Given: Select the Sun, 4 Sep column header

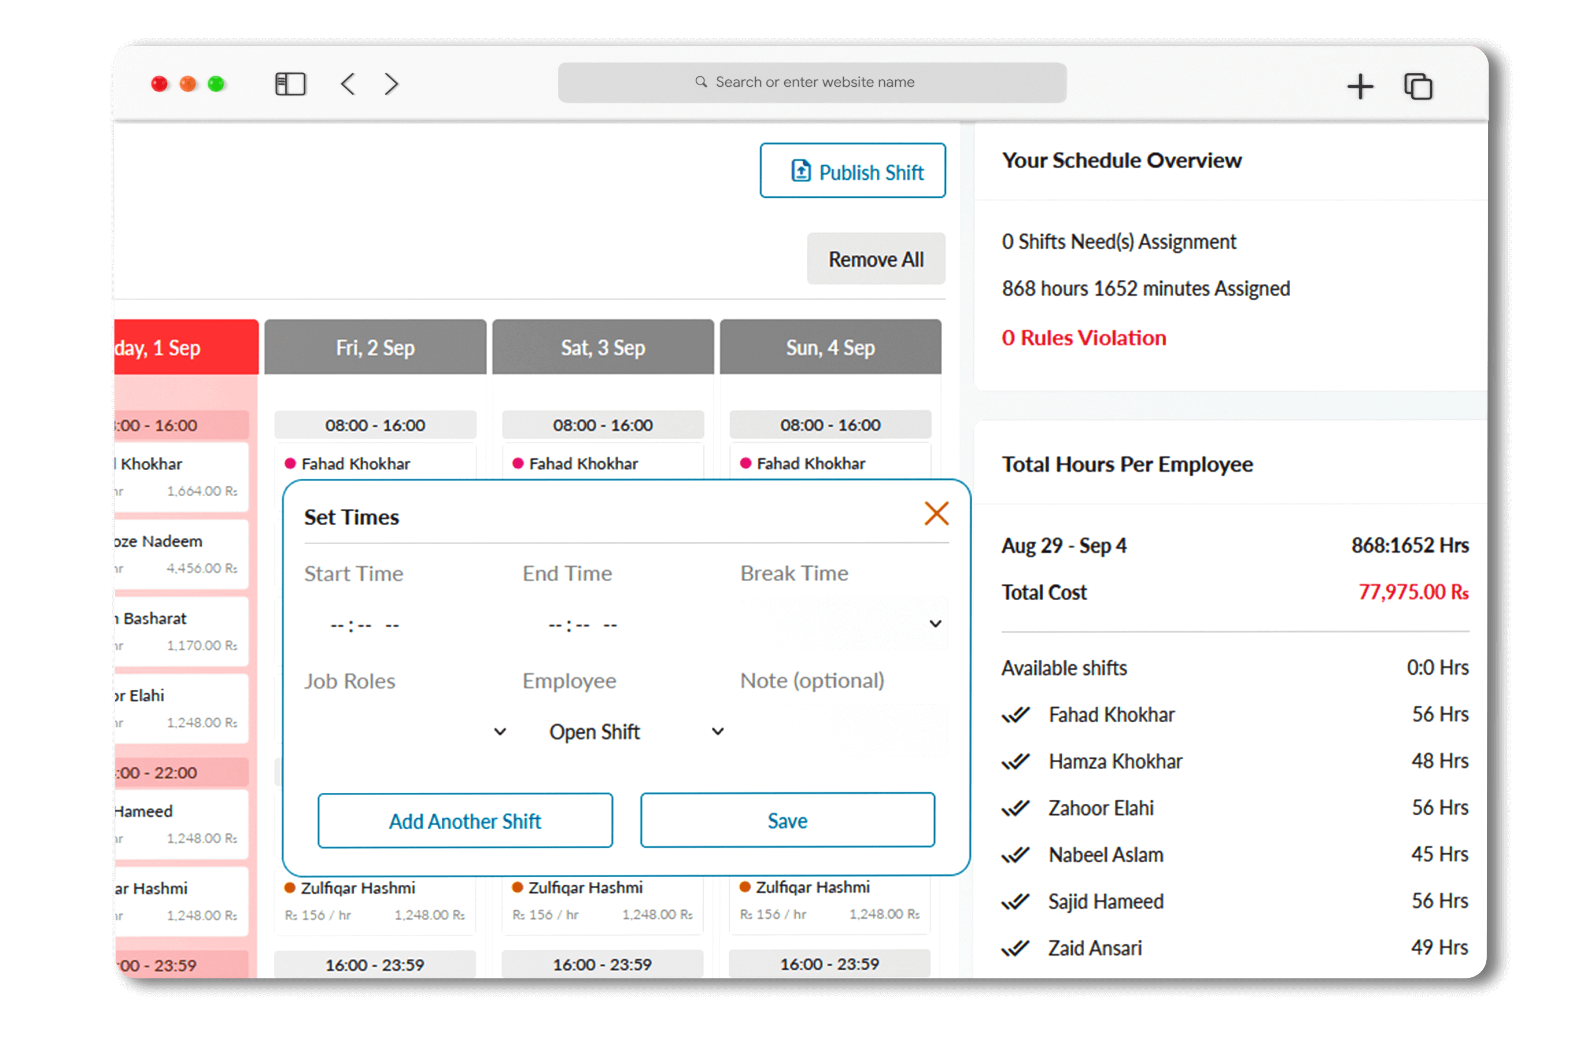Looking at the screenshot, I should click(830, 348).
